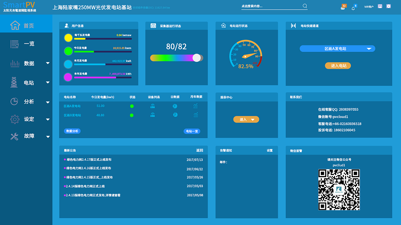The image size is (401, 225).
Task: Expand the 电站 sidebar menu arrow
Action: 48,82
